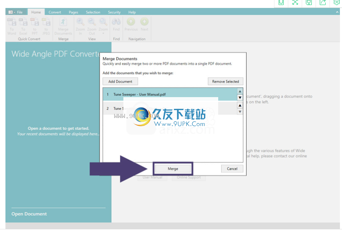The image size is (342, 234).
Task: Collapse the ribbon with the chevron
Action: pyautogui.click(x=337, y=12)
